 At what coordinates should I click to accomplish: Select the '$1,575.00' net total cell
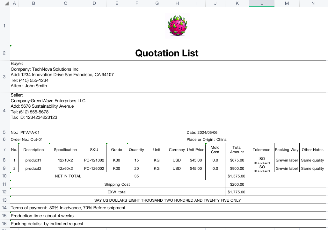(237, 176)
